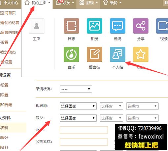Open the 分享 share icon
This screenshot has width=168, height=151.
[141, 26]
